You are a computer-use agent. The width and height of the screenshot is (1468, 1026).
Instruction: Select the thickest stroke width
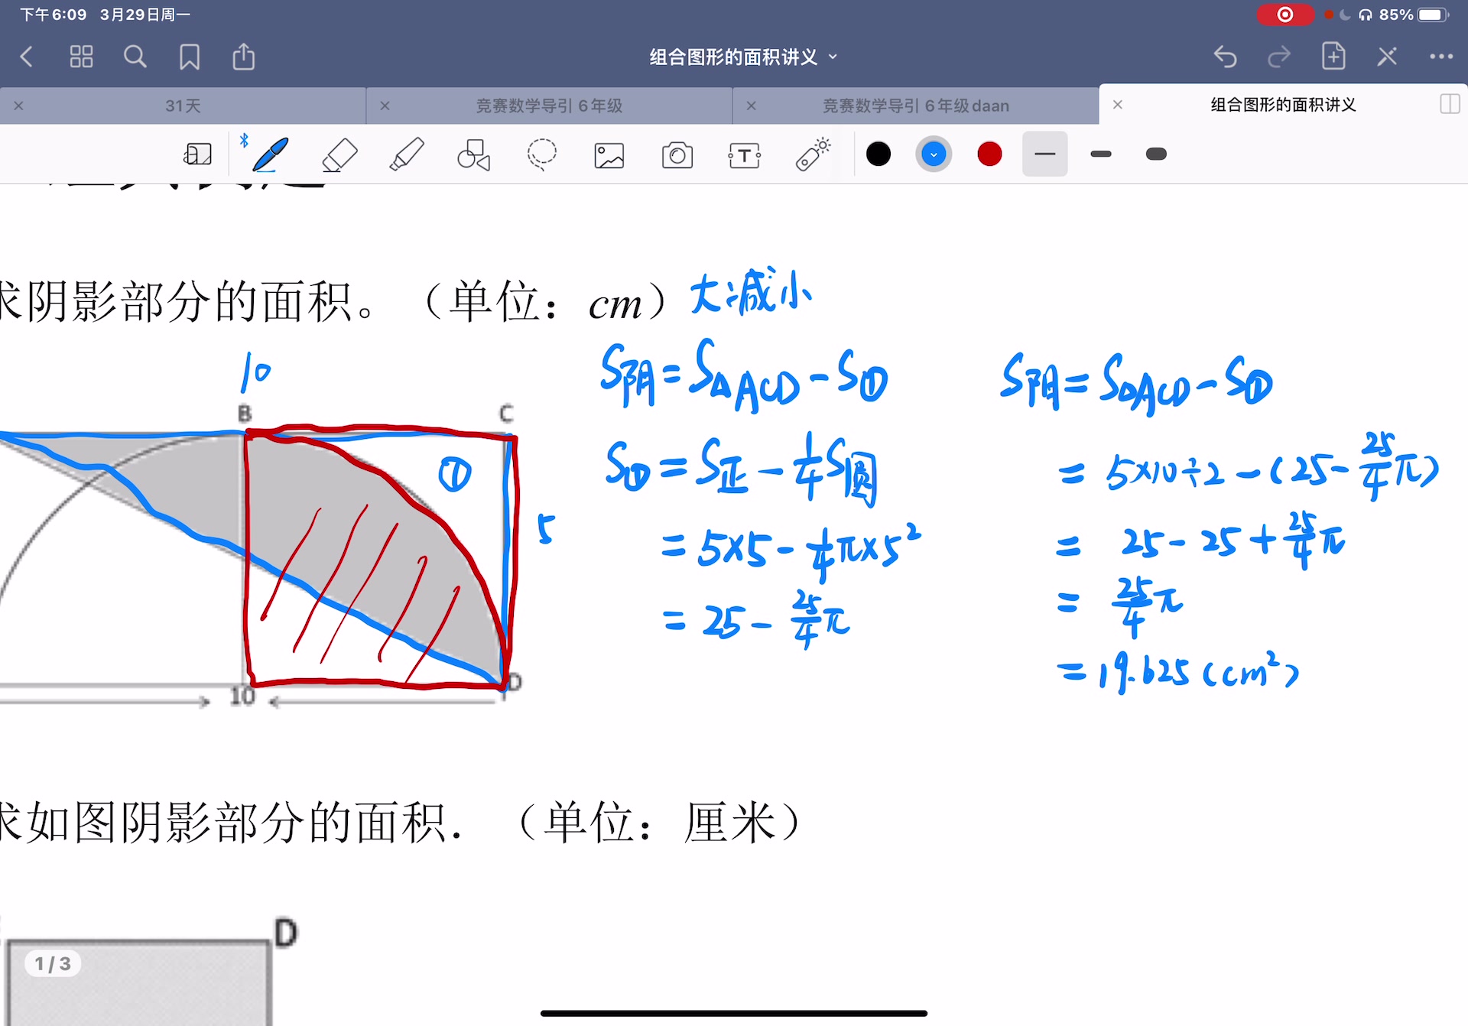pyautogui.click(x=1156, y=154)
